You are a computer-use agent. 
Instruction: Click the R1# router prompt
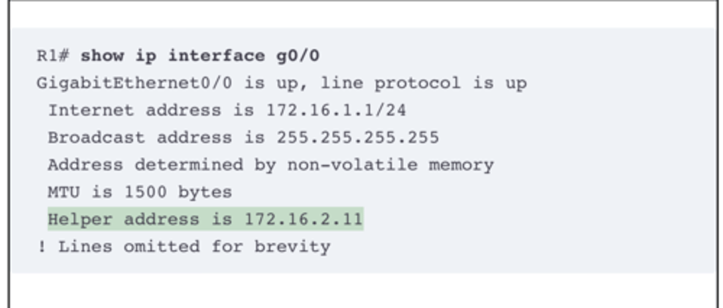pos(53,55)
